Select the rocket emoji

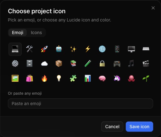44,49
